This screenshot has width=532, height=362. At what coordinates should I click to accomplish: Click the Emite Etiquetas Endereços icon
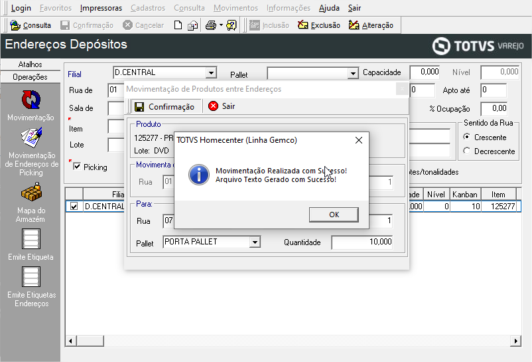click(x=31, y=276)
